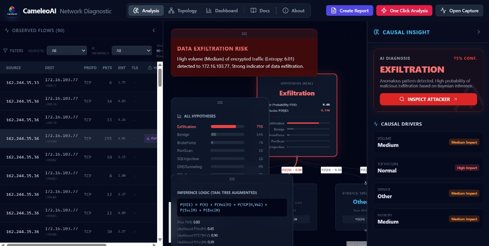This screenshot has width=489, height=246.
Task: Click the Open Capture button
Action: 459,11
